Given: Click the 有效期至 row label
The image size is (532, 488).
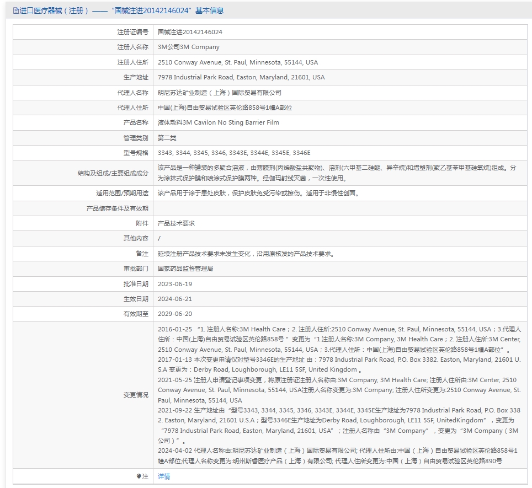Looking at the screenshot, I should click(x=136, y=314).
